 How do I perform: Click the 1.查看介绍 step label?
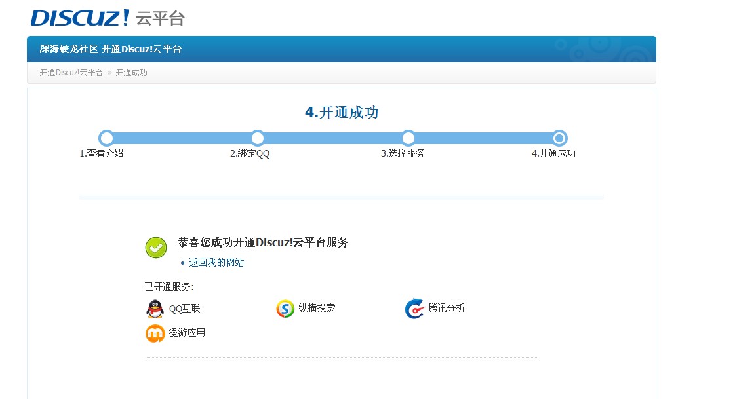[x=101, y=153]
